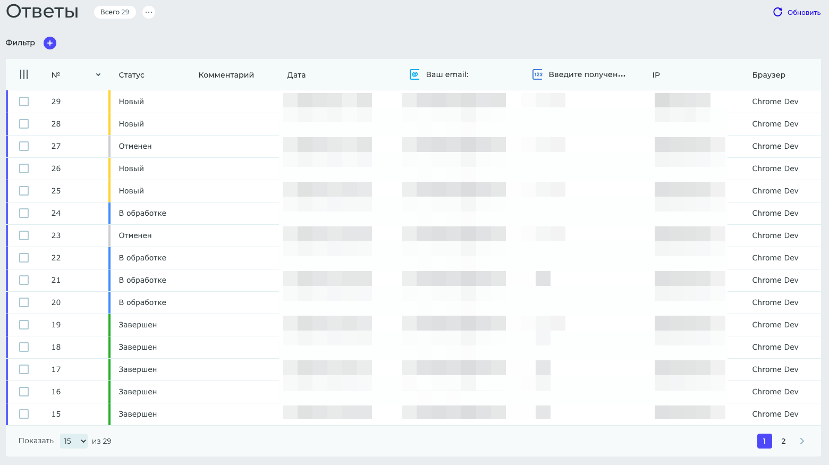Click the Дата column header

(297, 75)
